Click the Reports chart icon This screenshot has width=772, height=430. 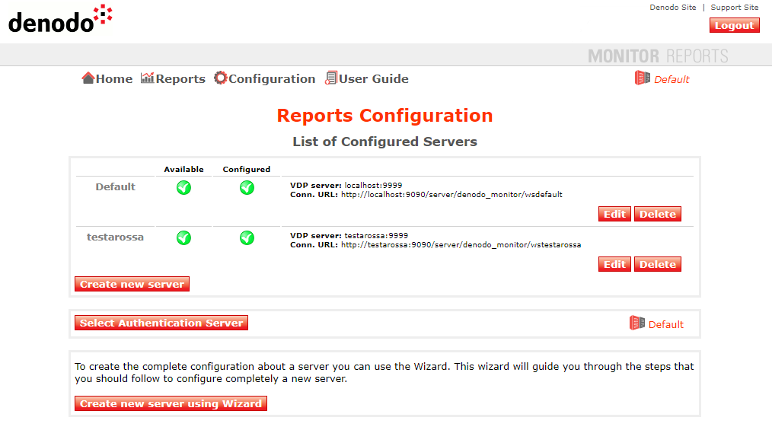pyautogui.click(x=147, y=78)
